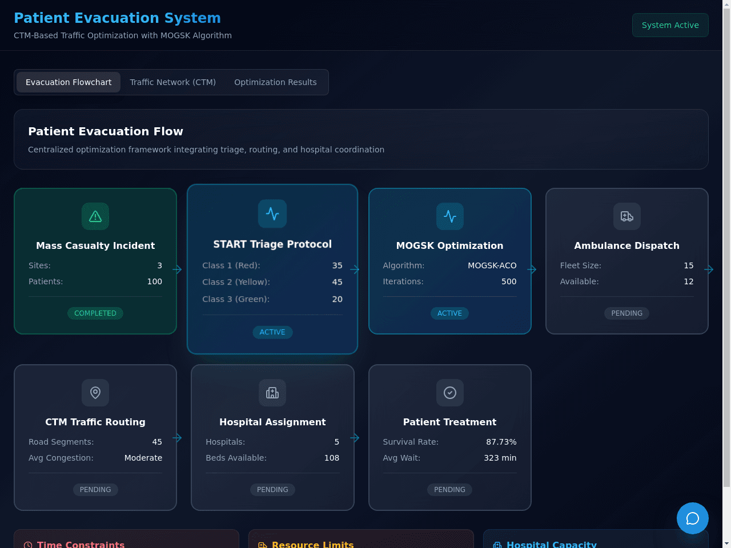Screen dimensions: 731x548
Task: Click the System Active status button
Action: pyautogui.click(x=670, y=25)
